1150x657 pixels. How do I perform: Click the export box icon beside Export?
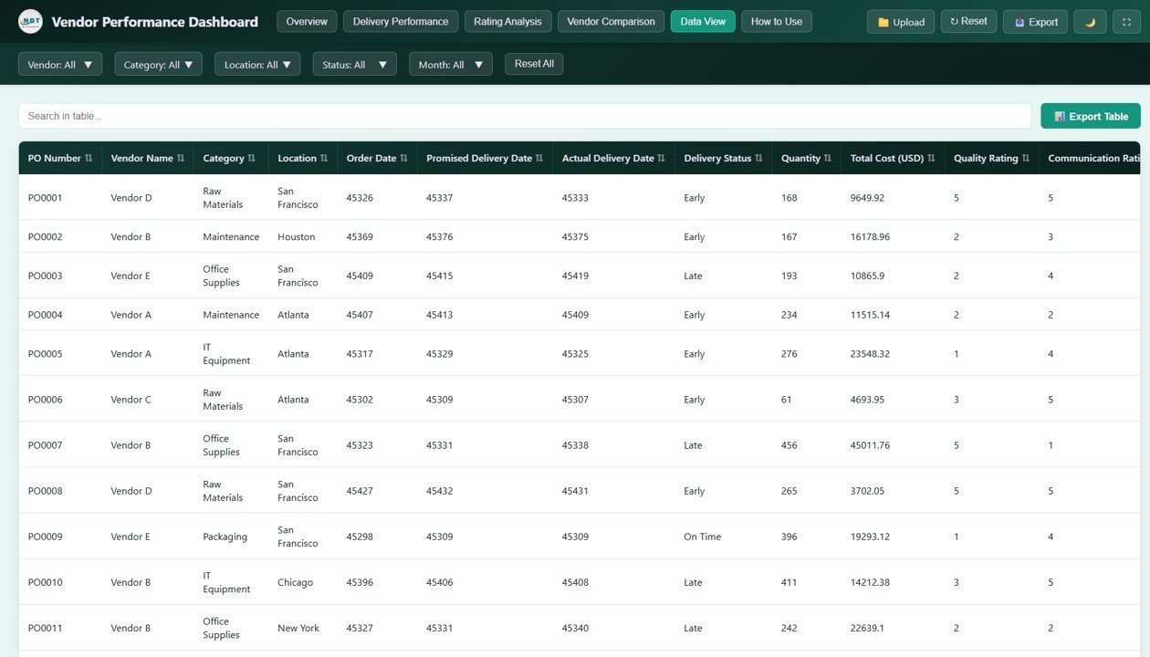click(1019, 21)
